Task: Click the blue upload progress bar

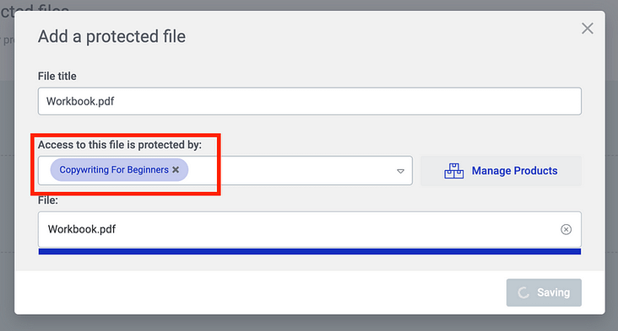Action: (x=309, y=252)
